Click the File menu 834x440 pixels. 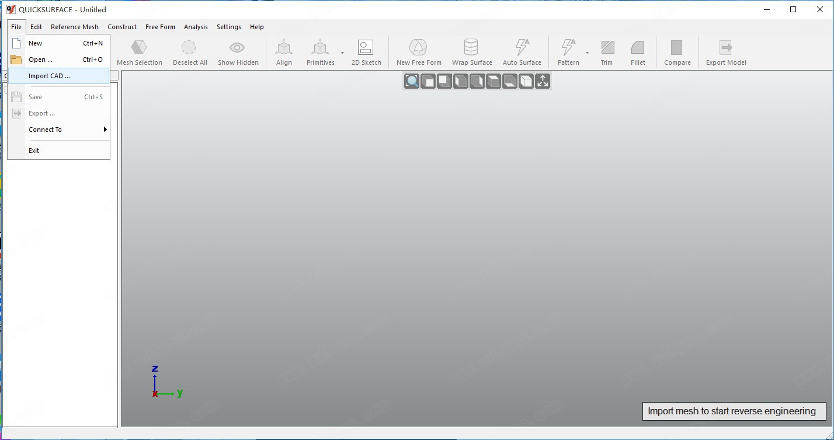coord(16,27)
